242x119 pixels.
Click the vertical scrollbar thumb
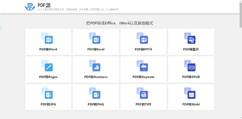pyautogui.click(x=240, y=15)
